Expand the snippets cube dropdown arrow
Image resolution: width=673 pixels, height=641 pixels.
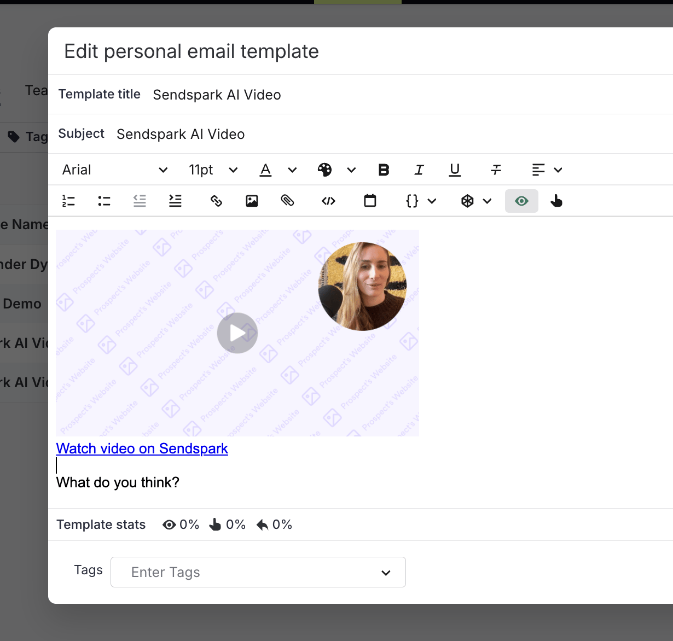(487, 201)
